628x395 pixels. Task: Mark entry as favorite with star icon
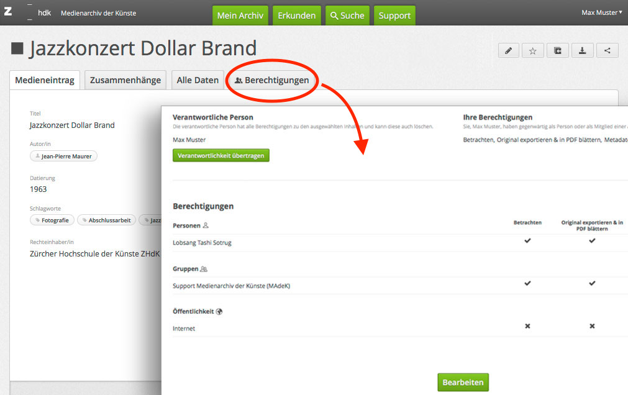pyautogui.click(x=532, y=51)
